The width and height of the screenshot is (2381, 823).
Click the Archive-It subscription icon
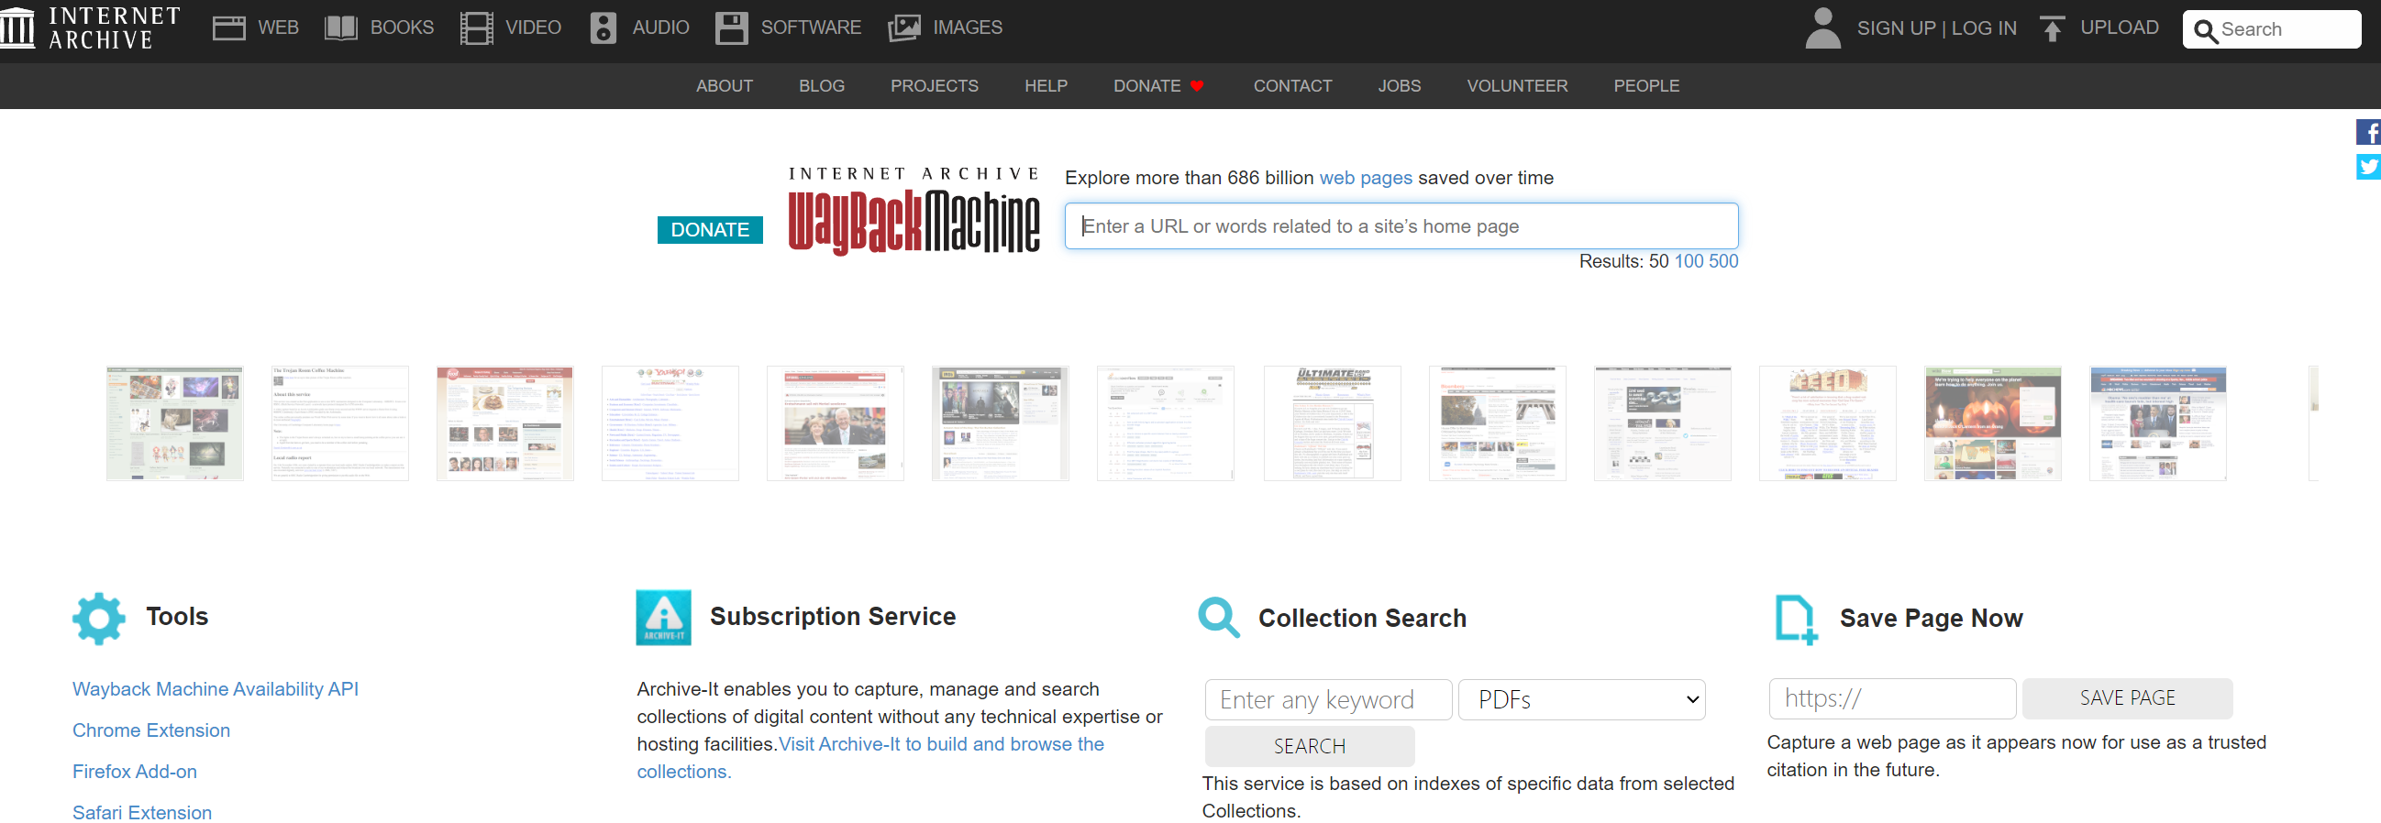663,617
